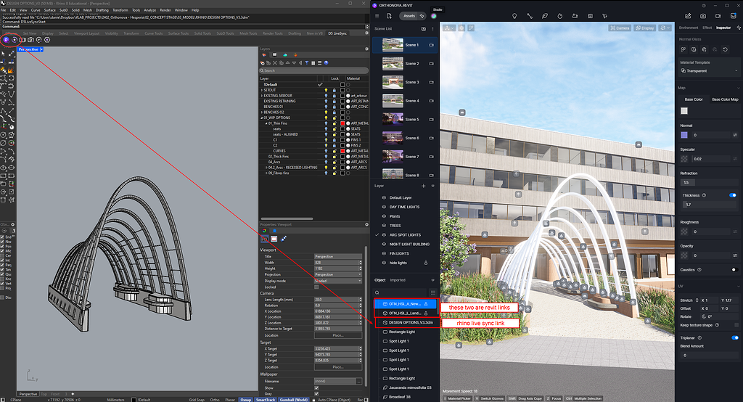
Task: Expand the EXISTING ARBOUR layer
Action: [261, 96]
